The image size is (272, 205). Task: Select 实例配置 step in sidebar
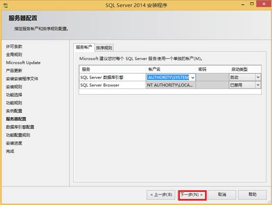(14, 111)
